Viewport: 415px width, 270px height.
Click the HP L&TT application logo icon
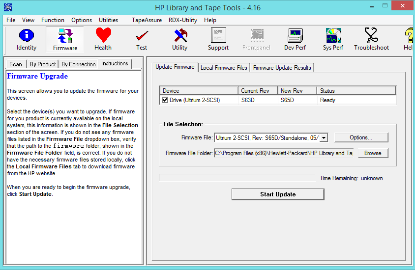click(x=8, y=7)
